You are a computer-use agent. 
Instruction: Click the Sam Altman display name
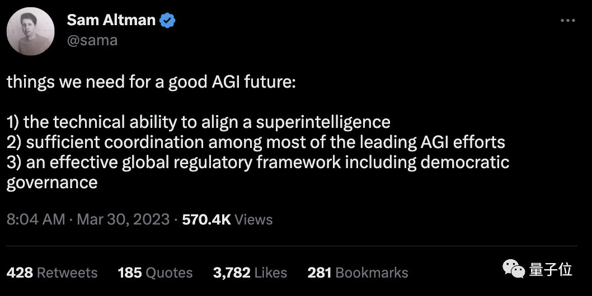[x=111, y=20]
